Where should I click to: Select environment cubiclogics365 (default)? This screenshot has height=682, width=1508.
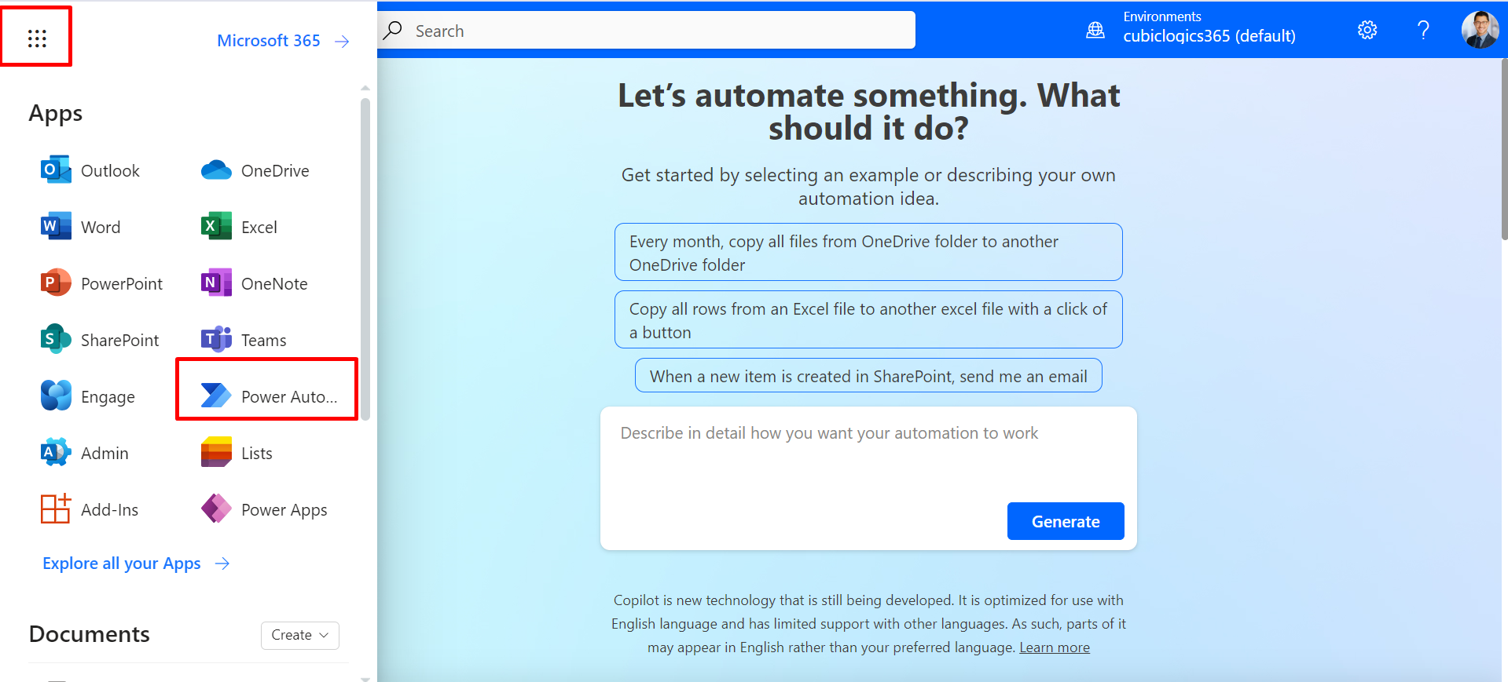click(x=1209, y=36)
